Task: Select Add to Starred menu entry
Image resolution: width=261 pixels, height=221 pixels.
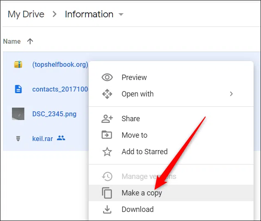Action: click(x=144, y=152)
